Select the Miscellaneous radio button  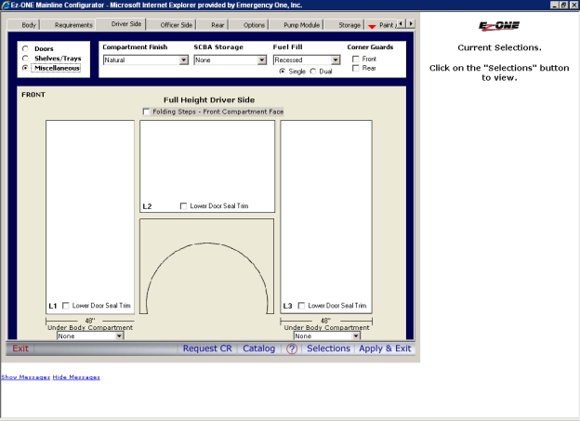pyautogui.click(x=25, y=68)
